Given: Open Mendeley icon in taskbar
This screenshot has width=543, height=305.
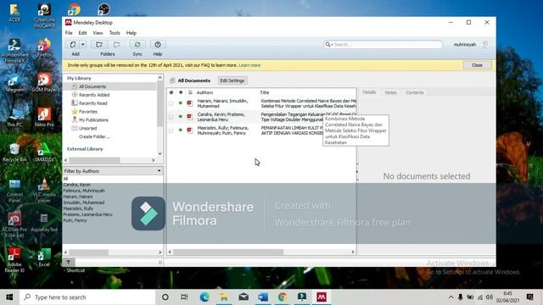Looking at the screenshot, I should coord(322,297).
